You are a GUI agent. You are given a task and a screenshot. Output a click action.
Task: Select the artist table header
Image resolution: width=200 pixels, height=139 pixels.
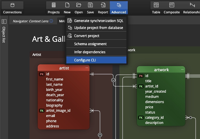(63, 68)
